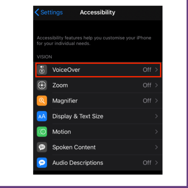This screenshot has width=188, height=188.
Task: Tap the Zoom feature icon
Action: [42, 85]
